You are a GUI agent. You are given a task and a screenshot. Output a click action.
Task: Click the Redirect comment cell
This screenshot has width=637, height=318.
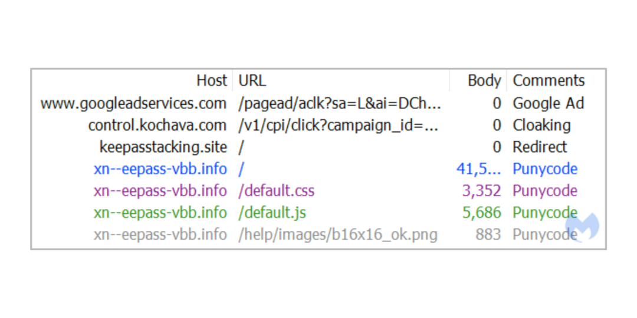(539, 147)
